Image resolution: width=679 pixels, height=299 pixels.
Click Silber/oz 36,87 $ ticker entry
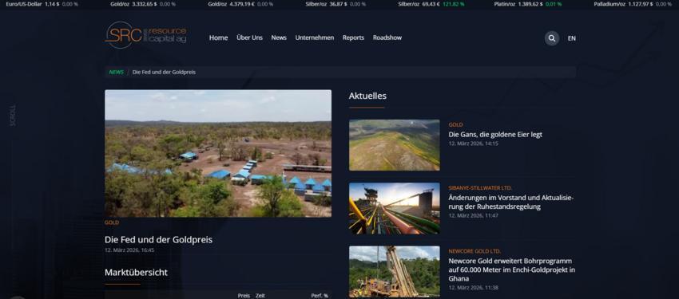336,4
